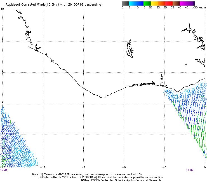Click the 'Times are GMT' note line
Image resolution: width=207 pixels, height=182 pixels.
pyautogui.click(x=87, y=174)
